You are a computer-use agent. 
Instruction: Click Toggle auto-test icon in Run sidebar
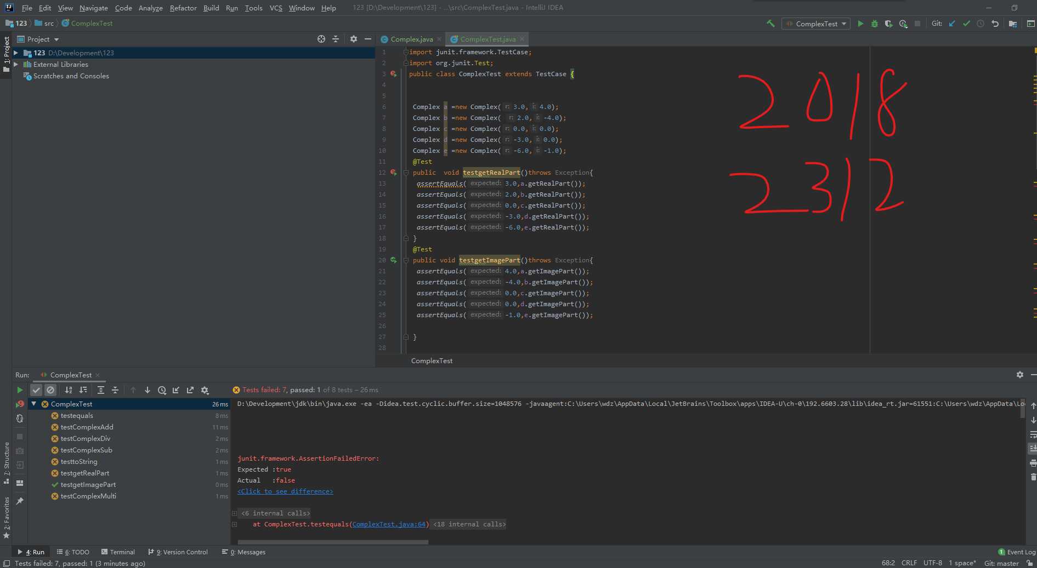(20, 418)
